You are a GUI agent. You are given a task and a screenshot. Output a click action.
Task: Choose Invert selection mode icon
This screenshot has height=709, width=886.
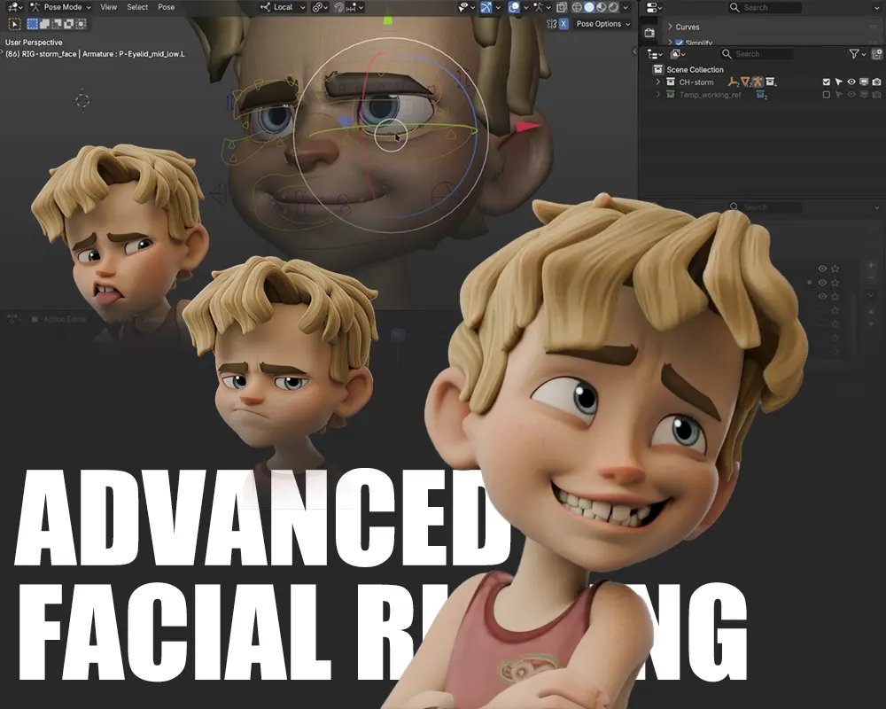(68, 24)
